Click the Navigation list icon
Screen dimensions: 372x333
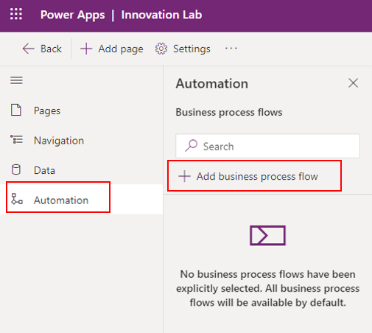click(x=16, y=139)
